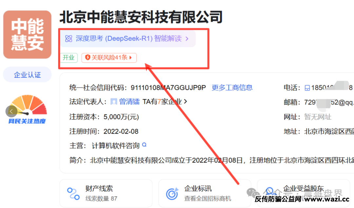Expand TA有7家企业 list
The image size is (354, 208).
click(x=165, y=102)
